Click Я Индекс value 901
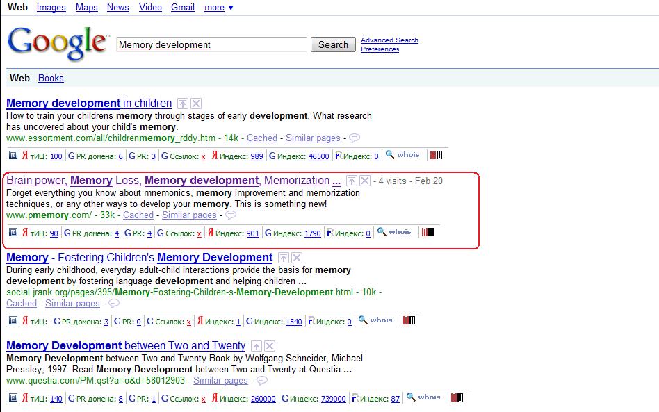 (x=252, y=233)
